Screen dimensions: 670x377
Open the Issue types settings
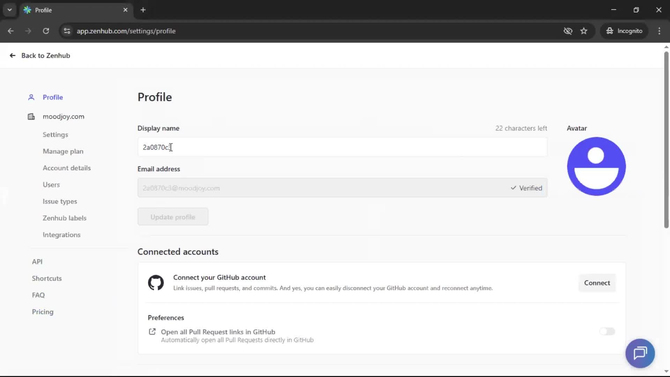pos(60,201)
